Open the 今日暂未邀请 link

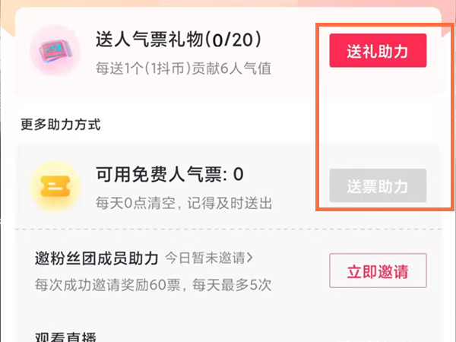click(206, 258)
